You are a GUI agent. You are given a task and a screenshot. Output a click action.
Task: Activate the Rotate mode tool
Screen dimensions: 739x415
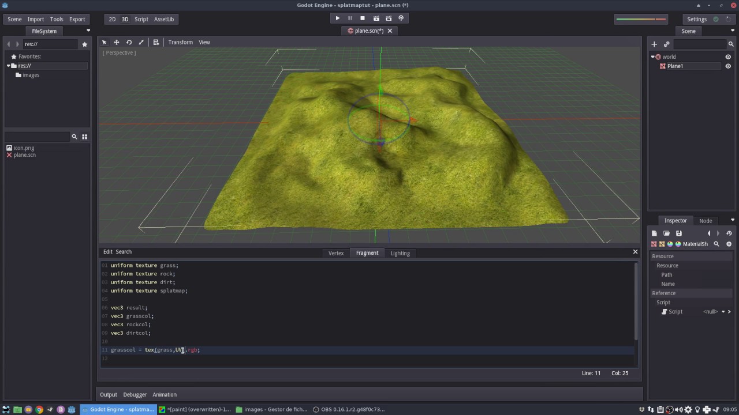pyautogui.click(x=129, y=42)
